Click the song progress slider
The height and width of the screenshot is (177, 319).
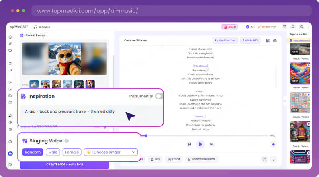pos(201,136)
